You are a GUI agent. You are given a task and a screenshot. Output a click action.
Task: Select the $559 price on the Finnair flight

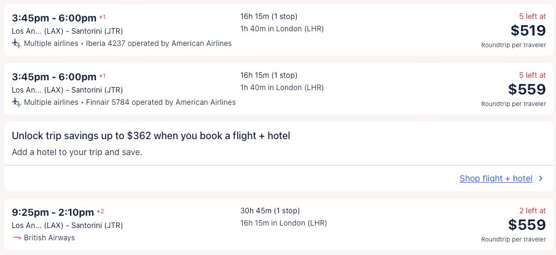(528, 89)
